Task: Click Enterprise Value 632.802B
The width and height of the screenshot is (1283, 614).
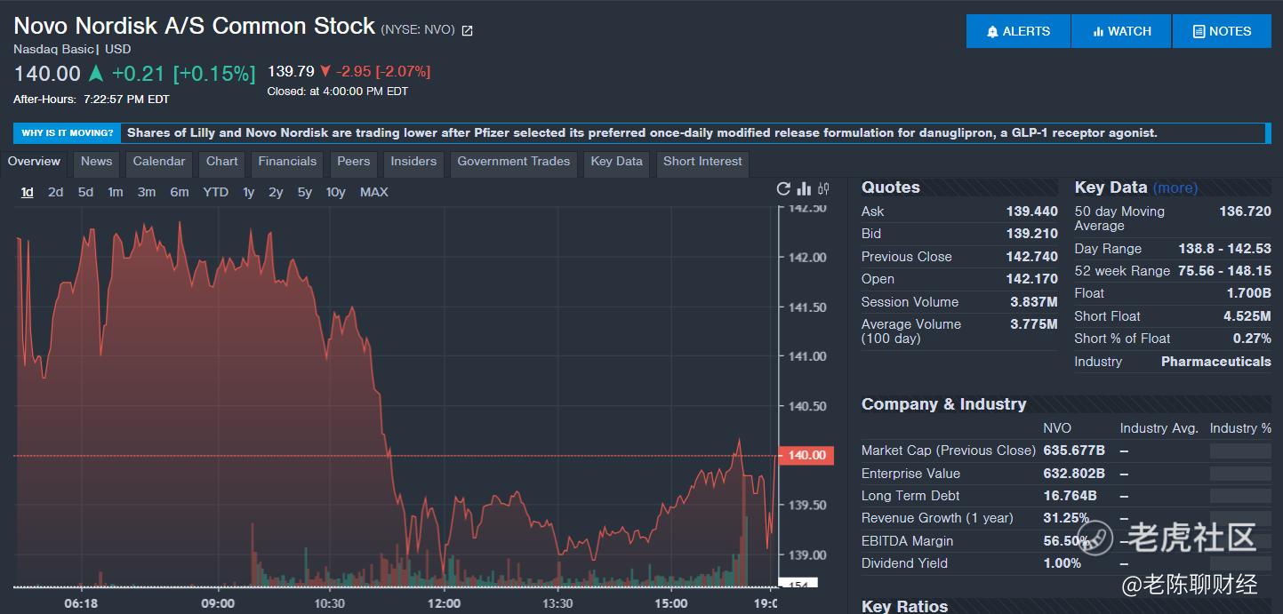Action: point(1074,474)
